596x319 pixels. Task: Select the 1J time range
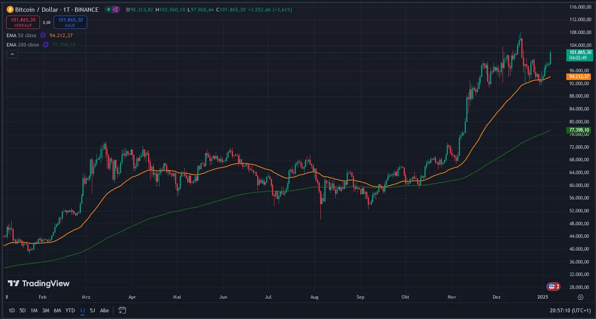coord(82,310)
